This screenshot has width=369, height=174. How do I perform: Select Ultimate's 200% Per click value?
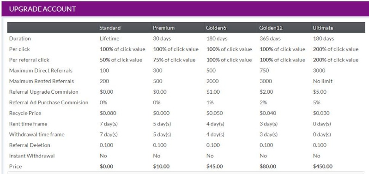(x=336, y=49)
